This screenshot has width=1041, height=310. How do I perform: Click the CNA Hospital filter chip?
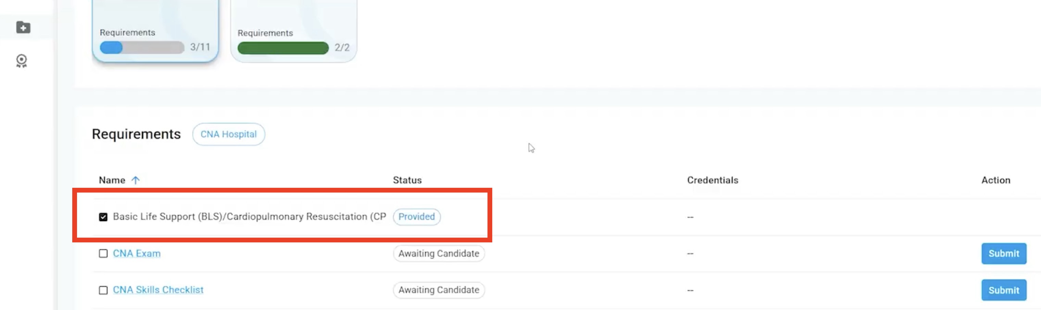click(x=228, y=134)
